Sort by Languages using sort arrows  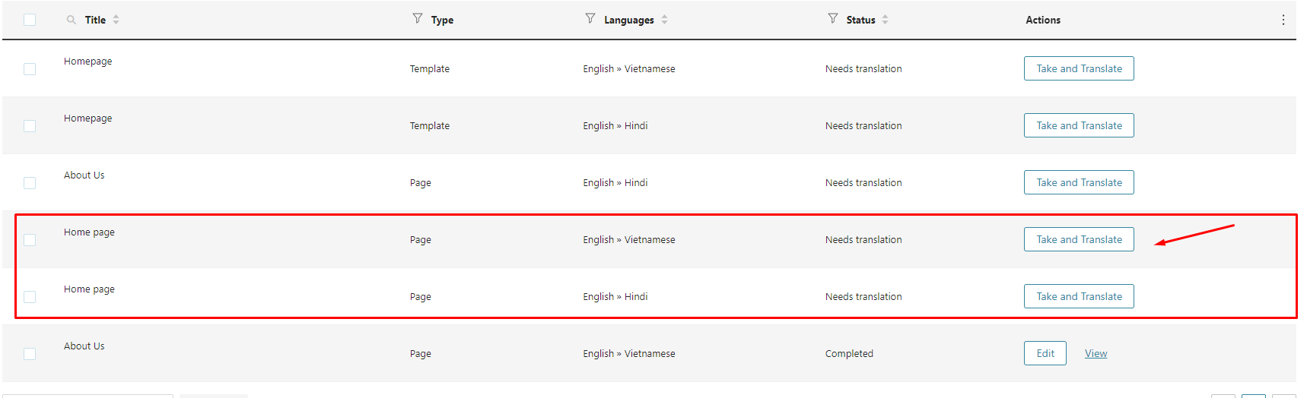point(664,20)
